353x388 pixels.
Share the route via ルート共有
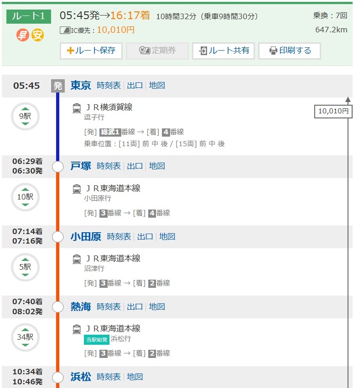point(223,51)
